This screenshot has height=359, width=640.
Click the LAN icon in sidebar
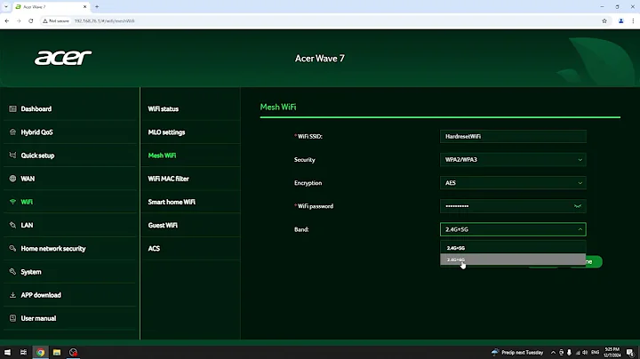[x=12, y=225]
